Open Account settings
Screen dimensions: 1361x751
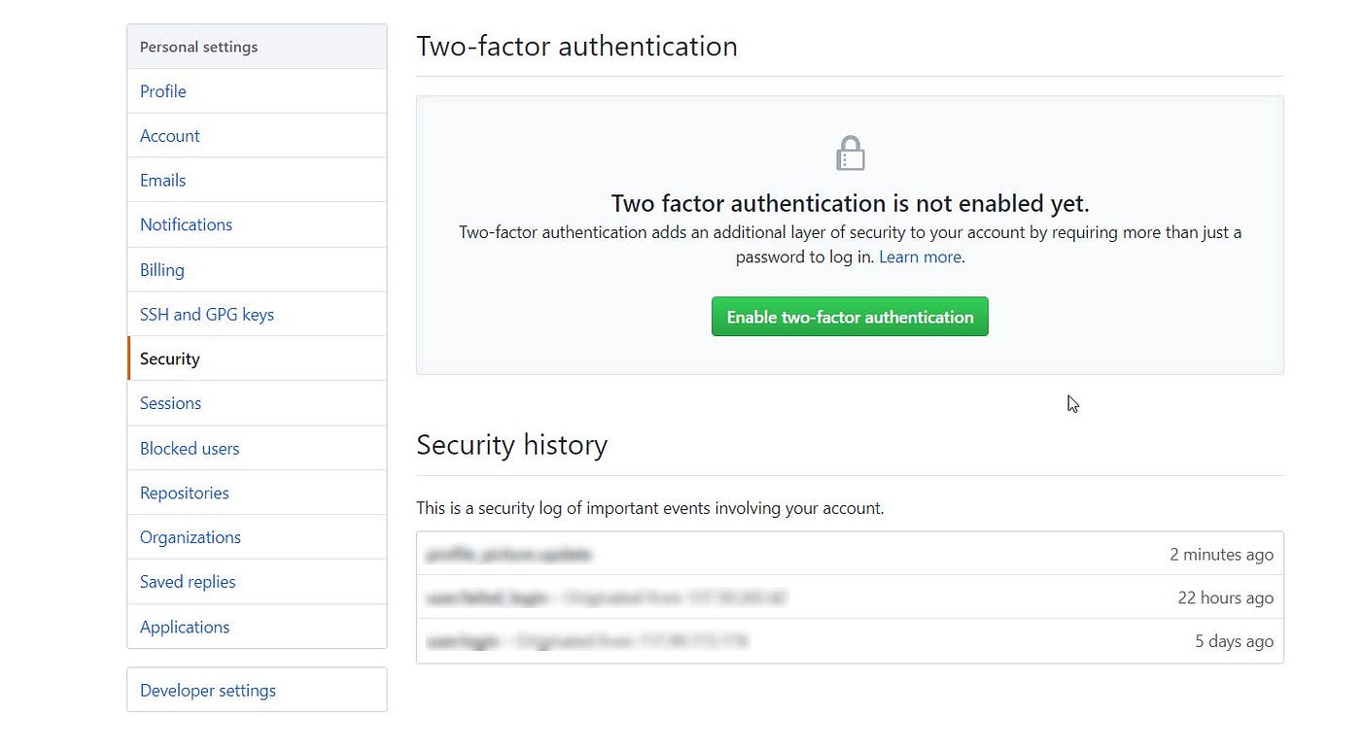click(x=169, y=135)
